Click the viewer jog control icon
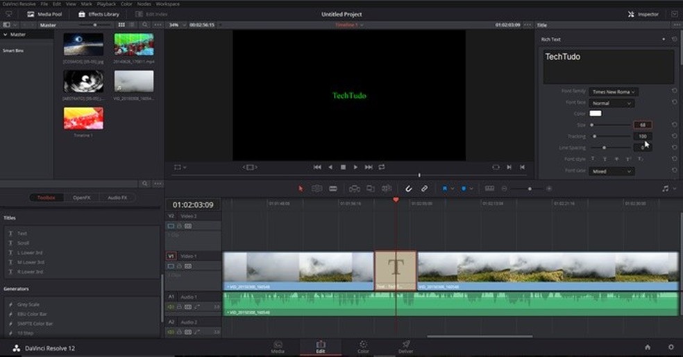The width and height of the screenshot is (683, 357). click(250, 167)
